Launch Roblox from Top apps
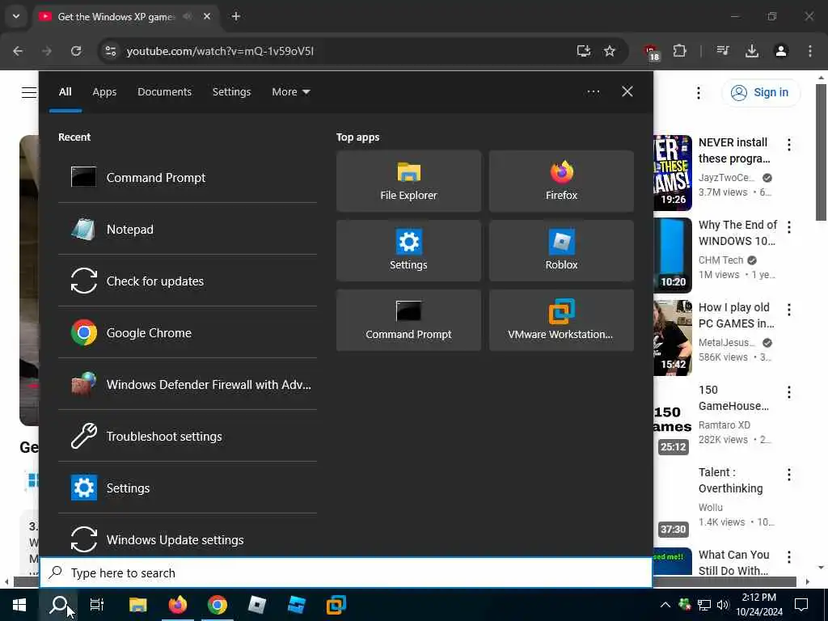Image resolution: width=828 pixels, height=621 pixels. pyautogui.click(x=561, y=251)
